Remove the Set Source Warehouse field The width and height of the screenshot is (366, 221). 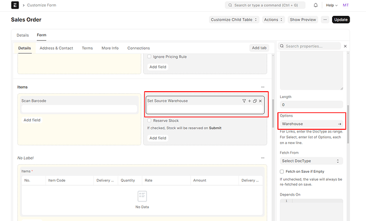260,101
